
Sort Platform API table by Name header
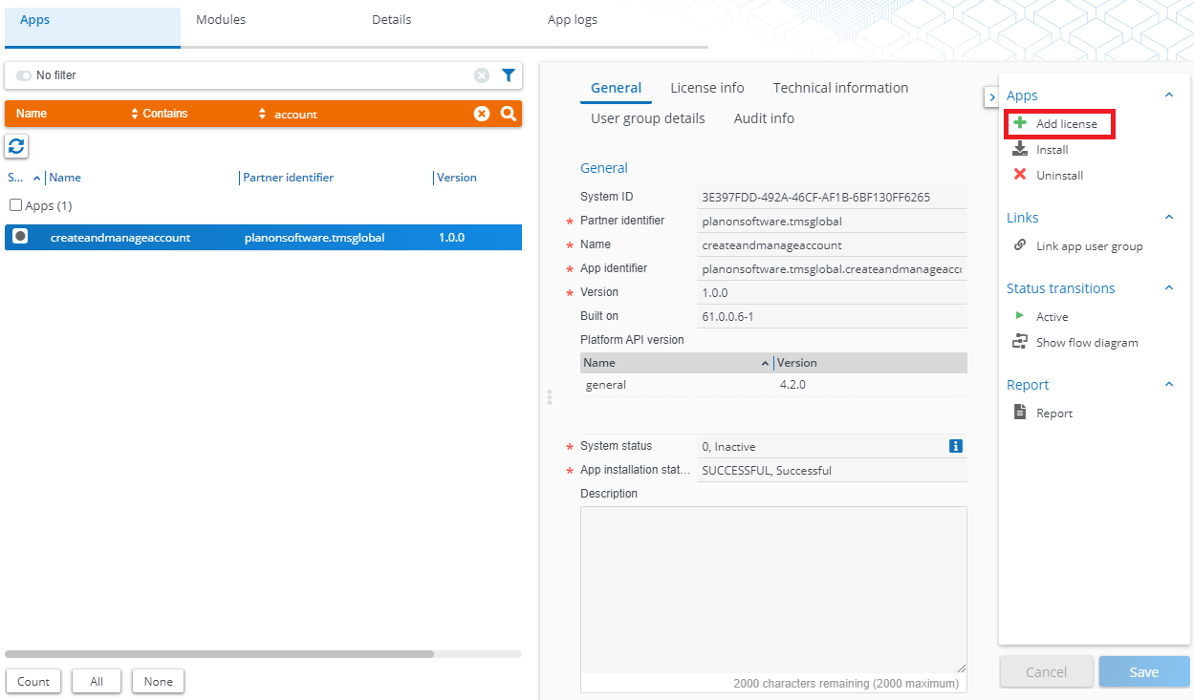click(676, 363)
